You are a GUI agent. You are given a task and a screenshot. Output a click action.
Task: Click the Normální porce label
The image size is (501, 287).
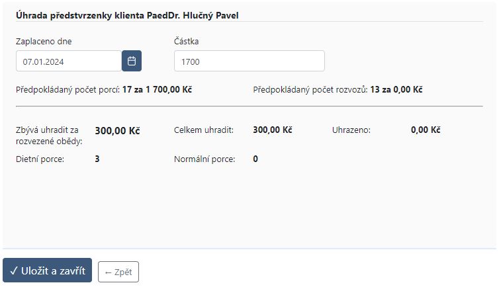(205, 159)
